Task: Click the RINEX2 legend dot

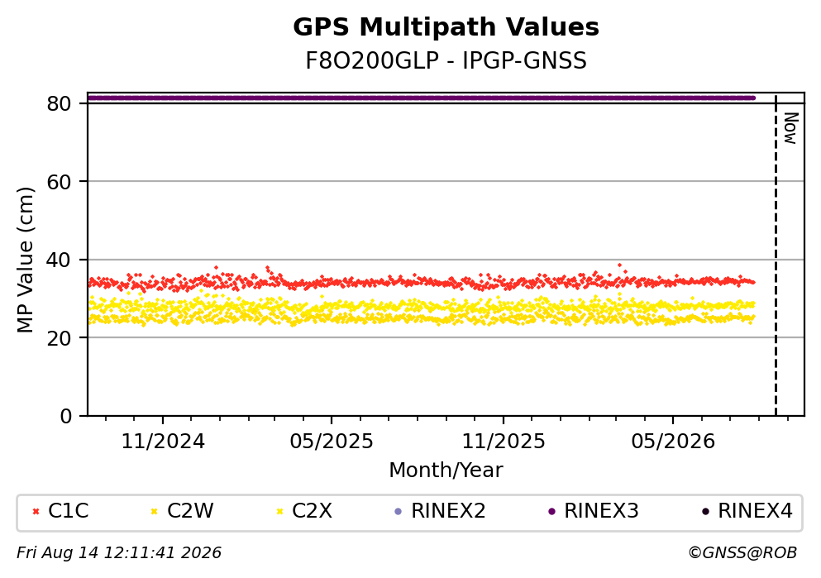Action: [x=398, y=512]
